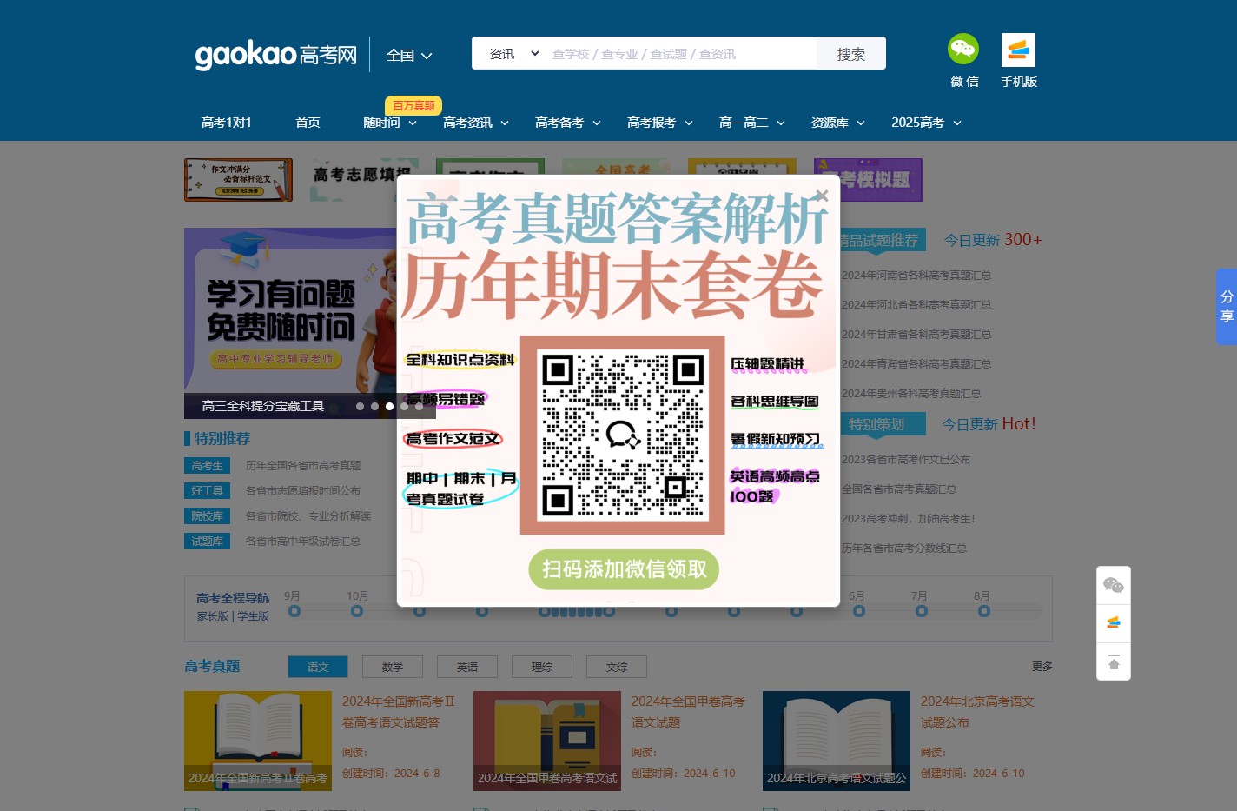This screenshot has height=811, width=1237.
Task: Open the purple 高考模拟题 banner thumbnail
Action: tap(868, 180)
